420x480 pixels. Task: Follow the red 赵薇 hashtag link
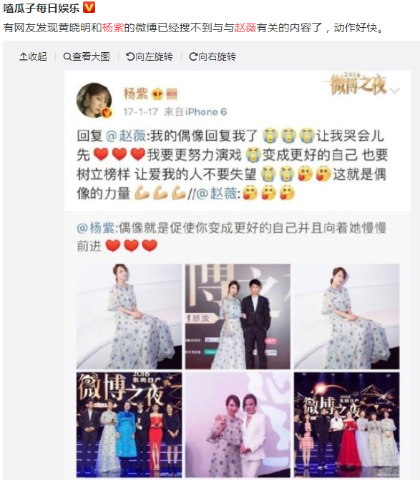(x=245, y=28)
